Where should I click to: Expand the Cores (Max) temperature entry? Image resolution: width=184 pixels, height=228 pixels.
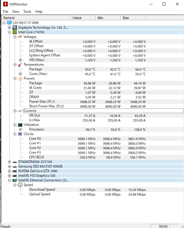21,74
